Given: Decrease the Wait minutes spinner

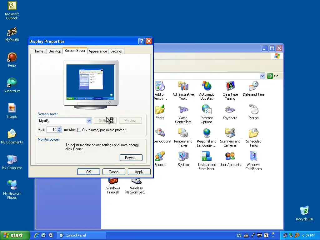Looking at the screenshot, I should click(59, 131).
